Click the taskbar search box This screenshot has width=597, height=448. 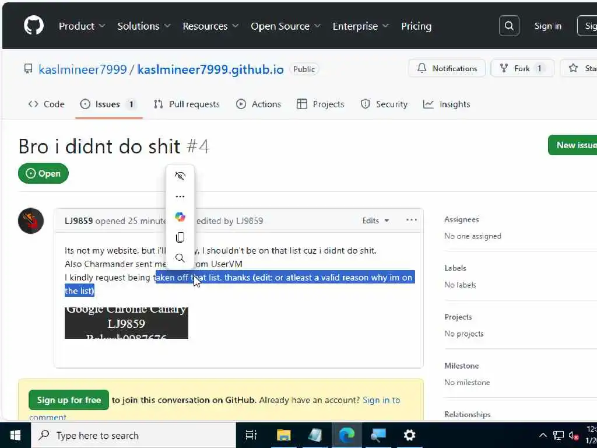coord(134,435)
